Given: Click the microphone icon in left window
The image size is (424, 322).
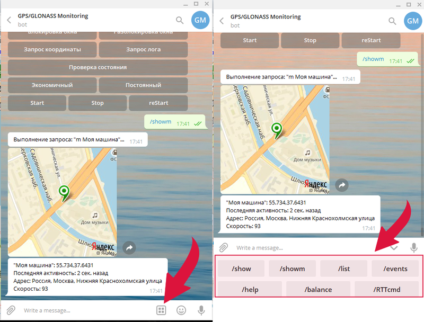Looking at the screenshot, I should pos(201,310).
